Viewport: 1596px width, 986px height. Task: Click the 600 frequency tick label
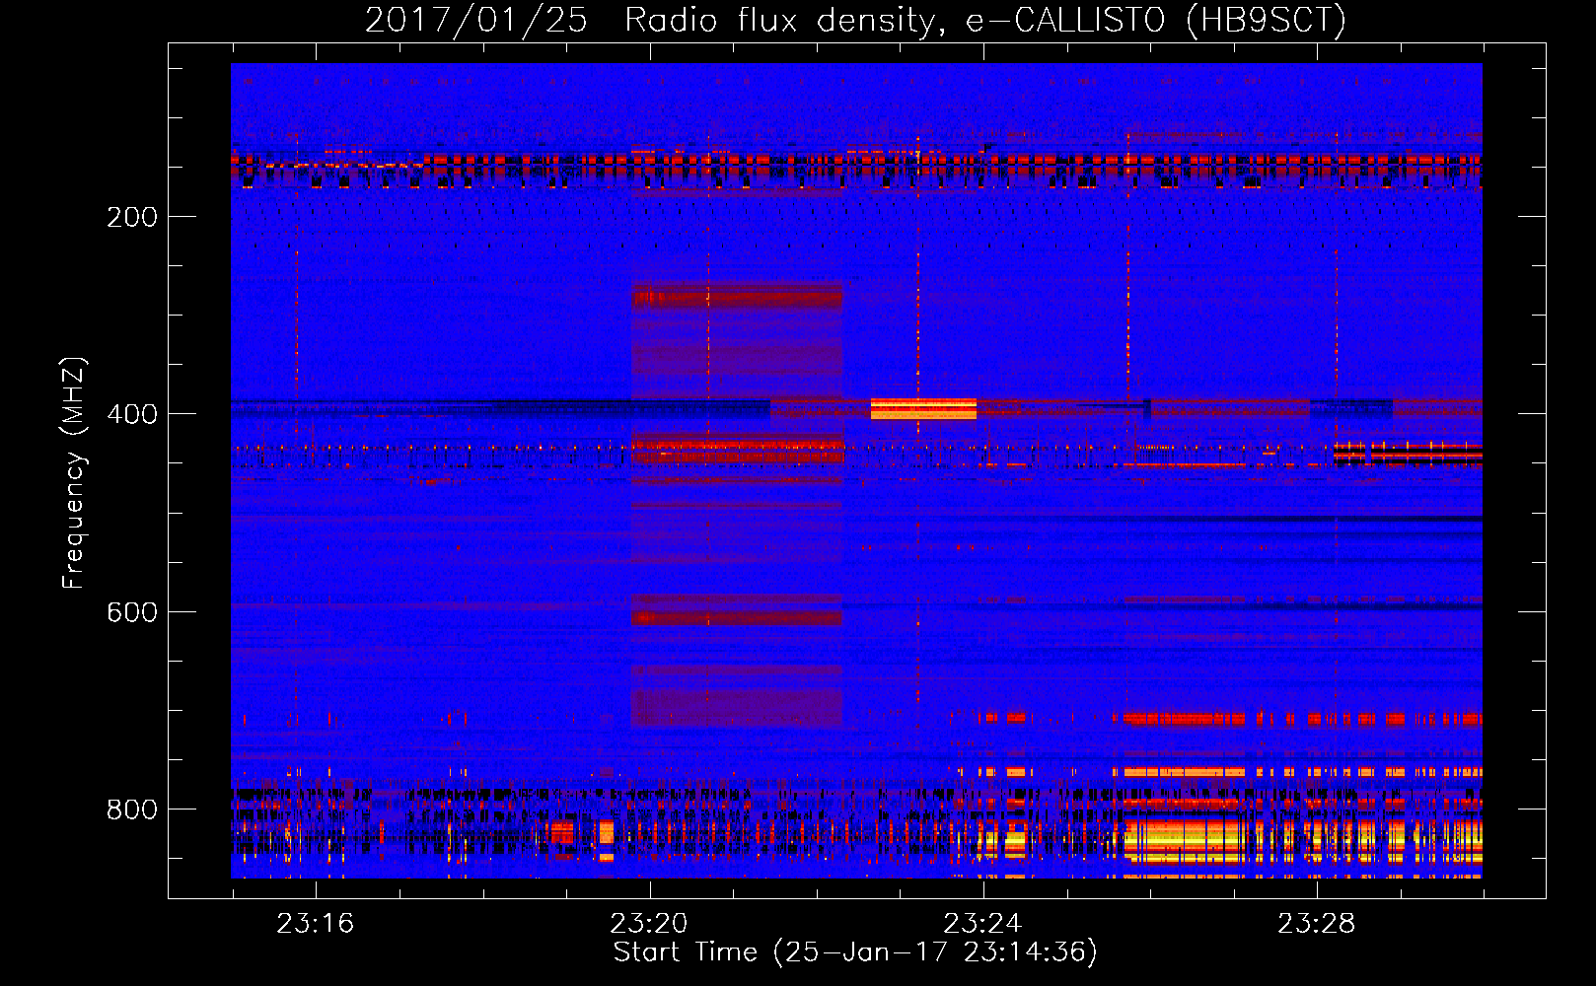tap(132, 612)
